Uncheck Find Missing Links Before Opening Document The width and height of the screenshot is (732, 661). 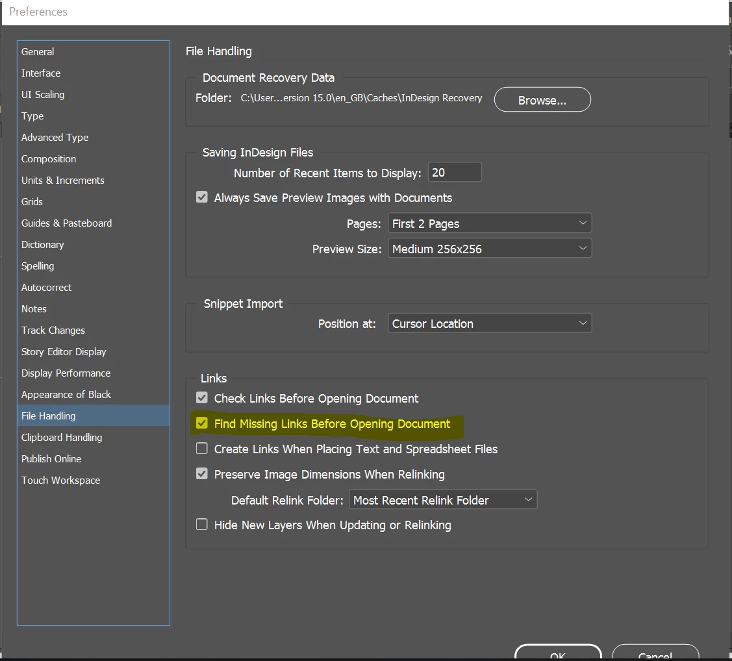pyautogui.click(x=201, y=423)
